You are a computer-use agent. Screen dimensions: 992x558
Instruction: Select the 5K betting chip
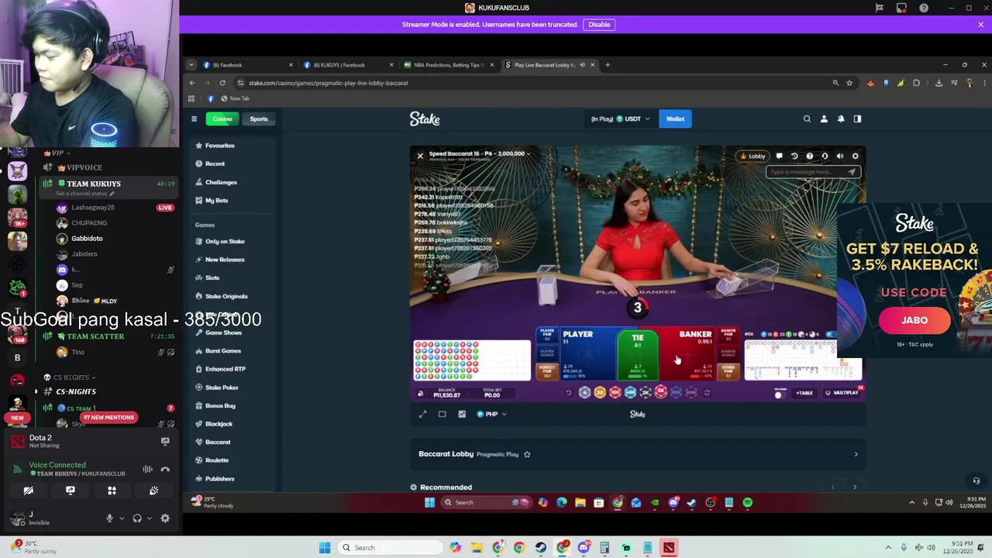pyautogui.click(x=660, y=392)
